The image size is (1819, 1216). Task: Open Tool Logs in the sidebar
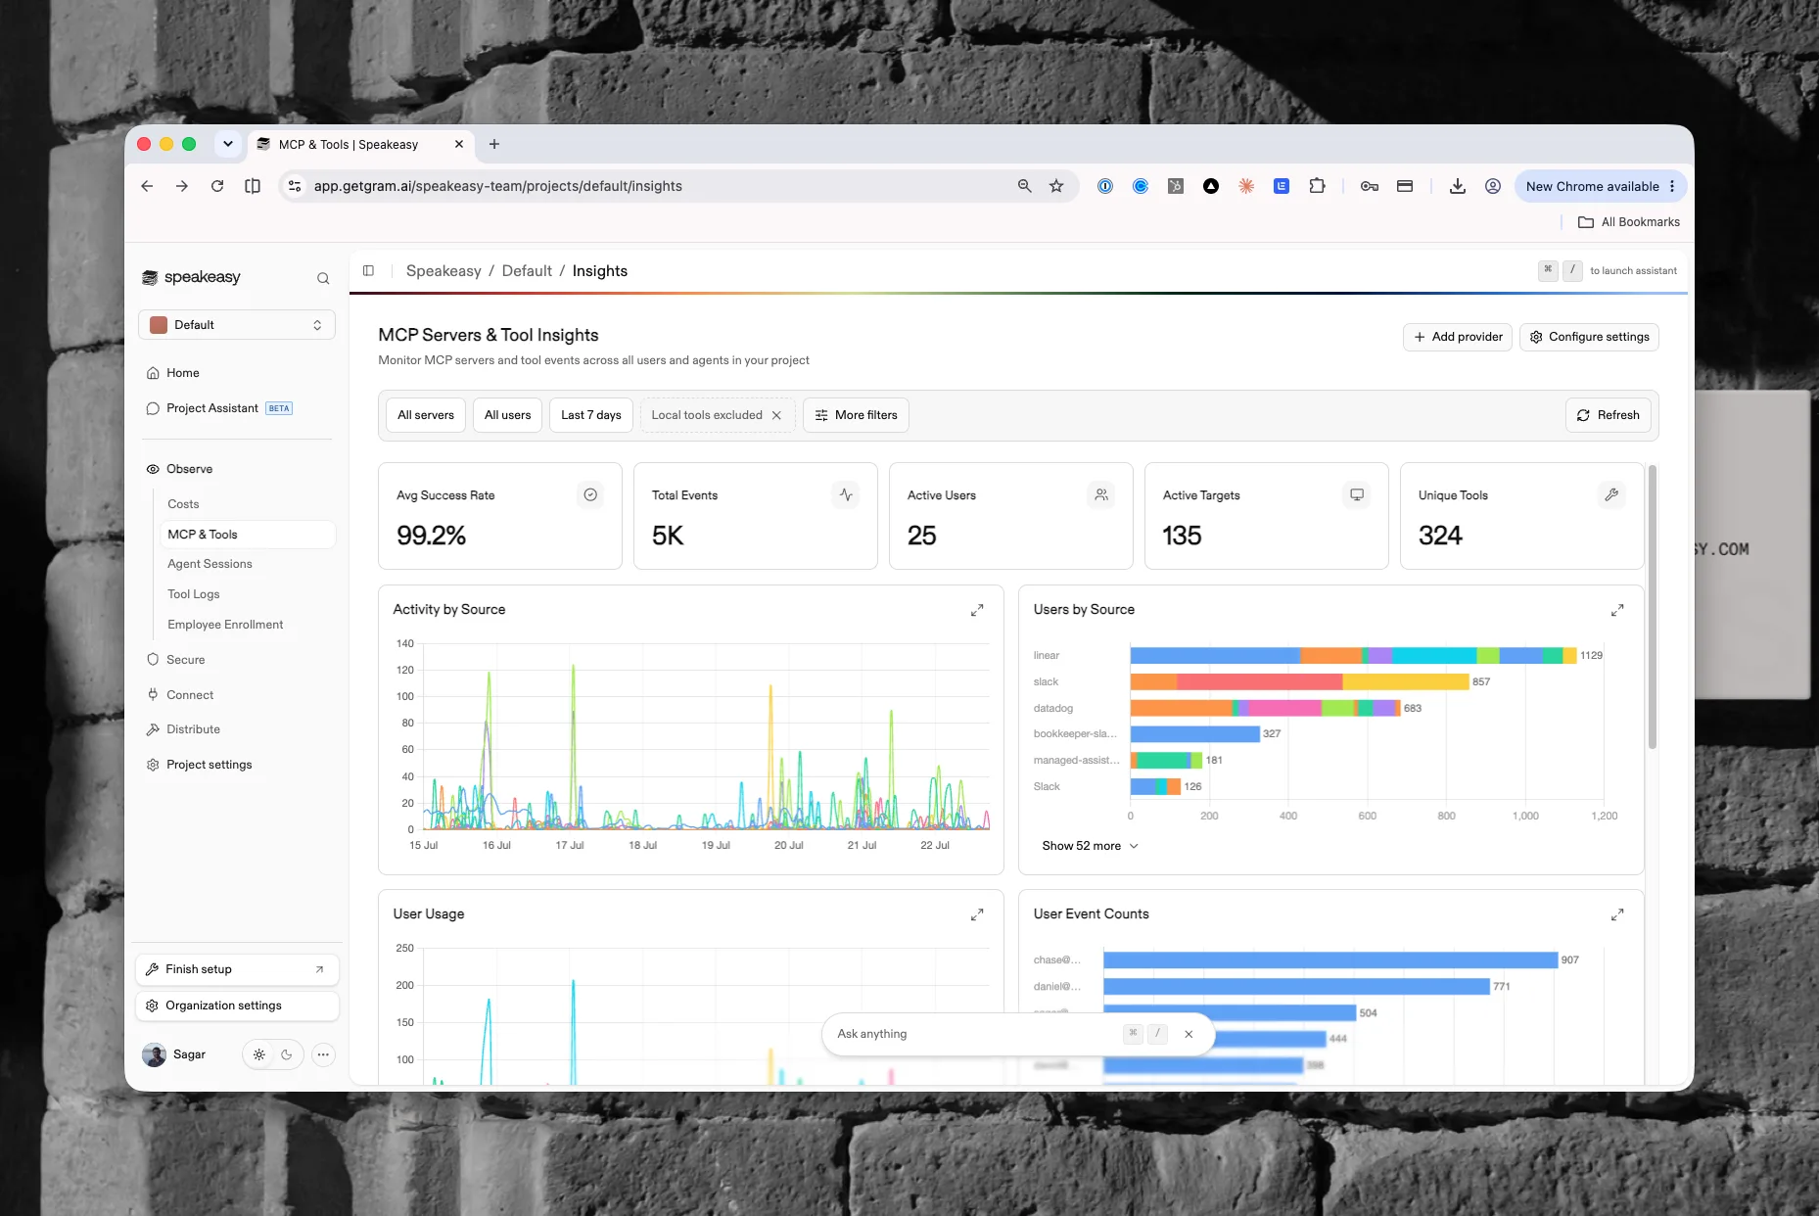click(x=194, y=594)
